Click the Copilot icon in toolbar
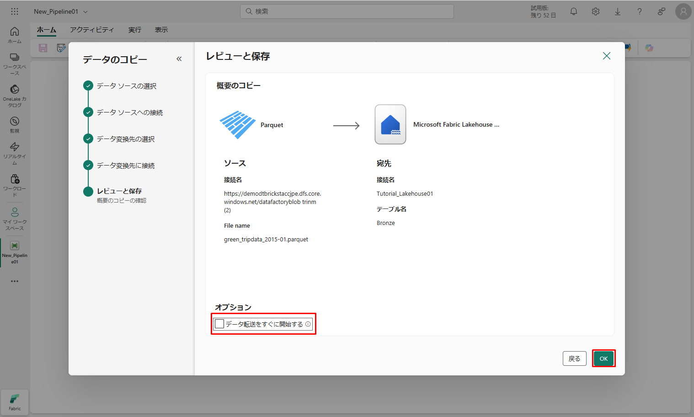 (649, 48)
